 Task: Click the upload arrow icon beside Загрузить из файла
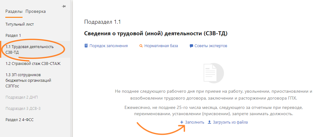pos(209,122)
